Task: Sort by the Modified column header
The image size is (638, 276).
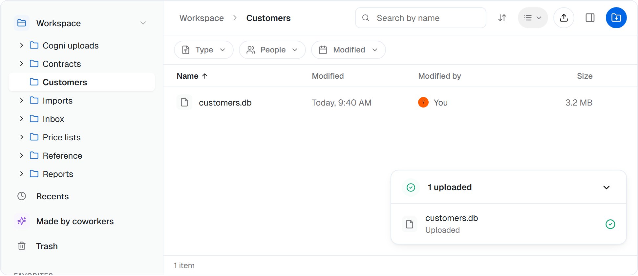Action: tap(328, 76)
